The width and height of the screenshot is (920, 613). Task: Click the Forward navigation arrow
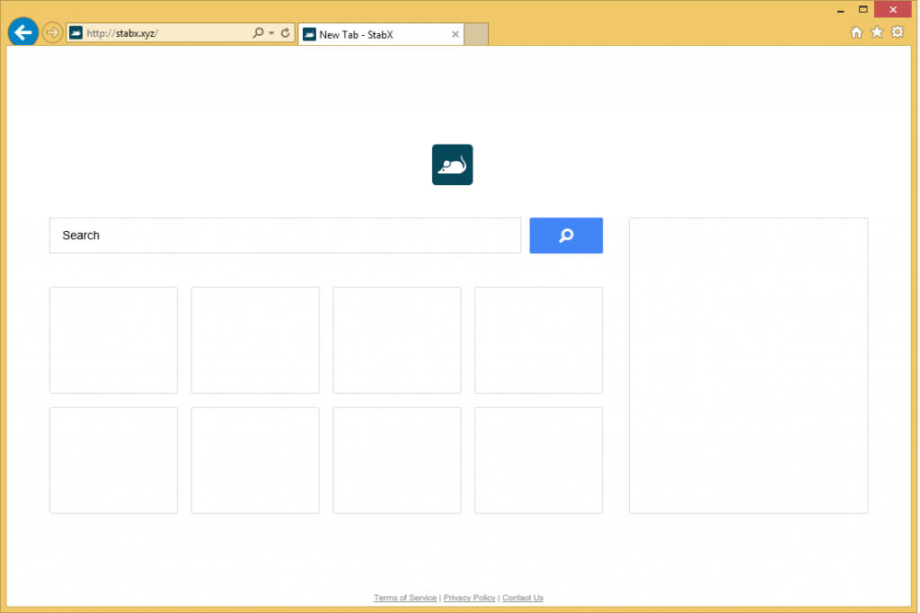coord(52,33)
